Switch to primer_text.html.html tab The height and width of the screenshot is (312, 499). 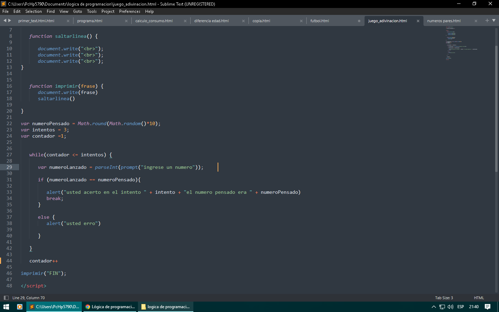point(36,21)
